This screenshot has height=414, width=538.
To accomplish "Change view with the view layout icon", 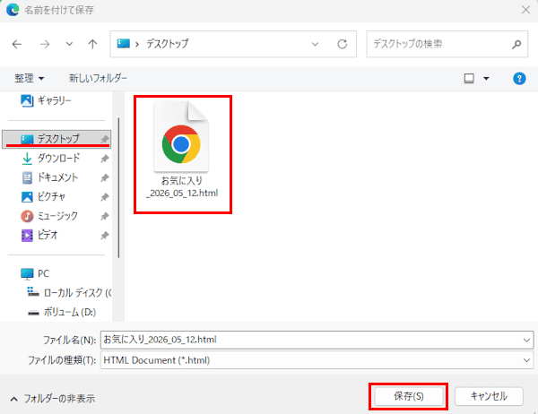I will [x=469, y=79].
